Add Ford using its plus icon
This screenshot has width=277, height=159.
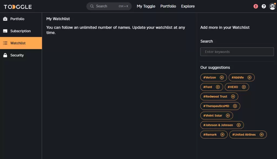click(x=218, y=87)
